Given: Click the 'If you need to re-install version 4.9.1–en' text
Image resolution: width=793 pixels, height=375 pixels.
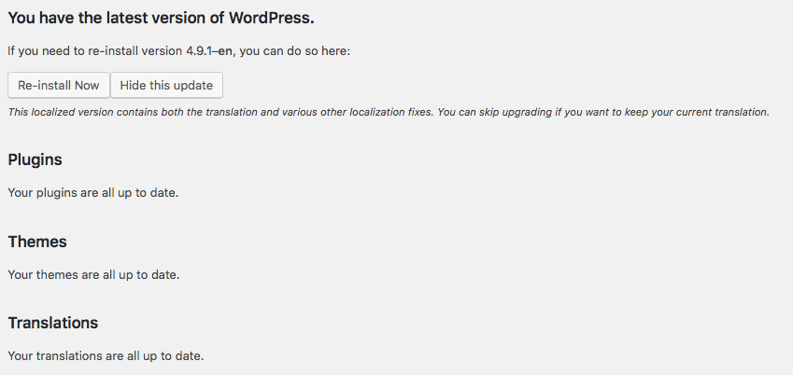Looking at the screenshot, I should pyautogui.click(x=120, y=51).
